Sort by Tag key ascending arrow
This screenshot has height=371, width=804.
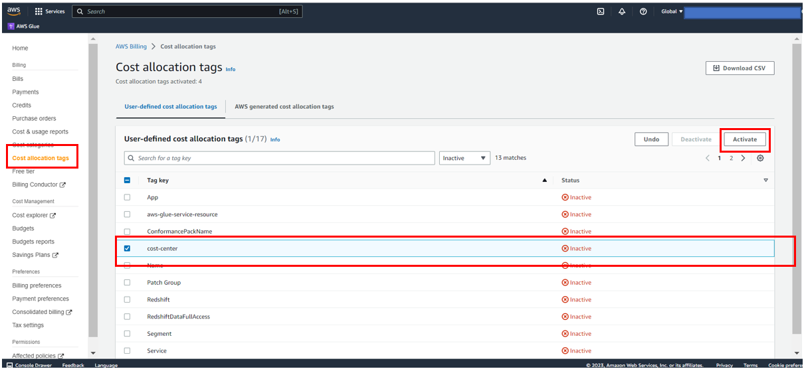(x=545, y=181)
